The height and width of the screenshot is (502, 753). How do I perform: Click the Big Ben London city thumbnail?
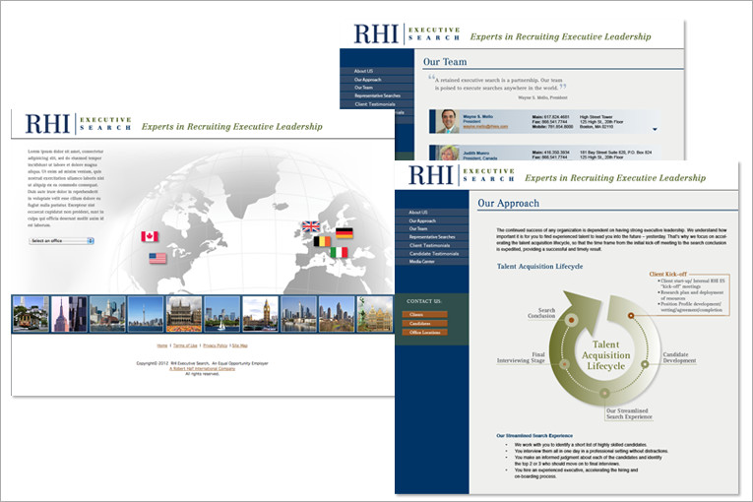coord(260,313)
